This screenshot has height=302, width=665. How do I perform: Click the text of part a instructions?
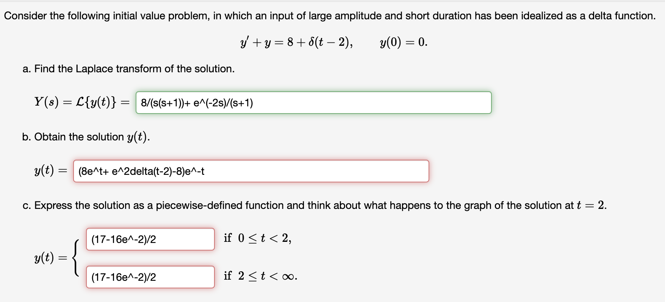click(129, 68)
